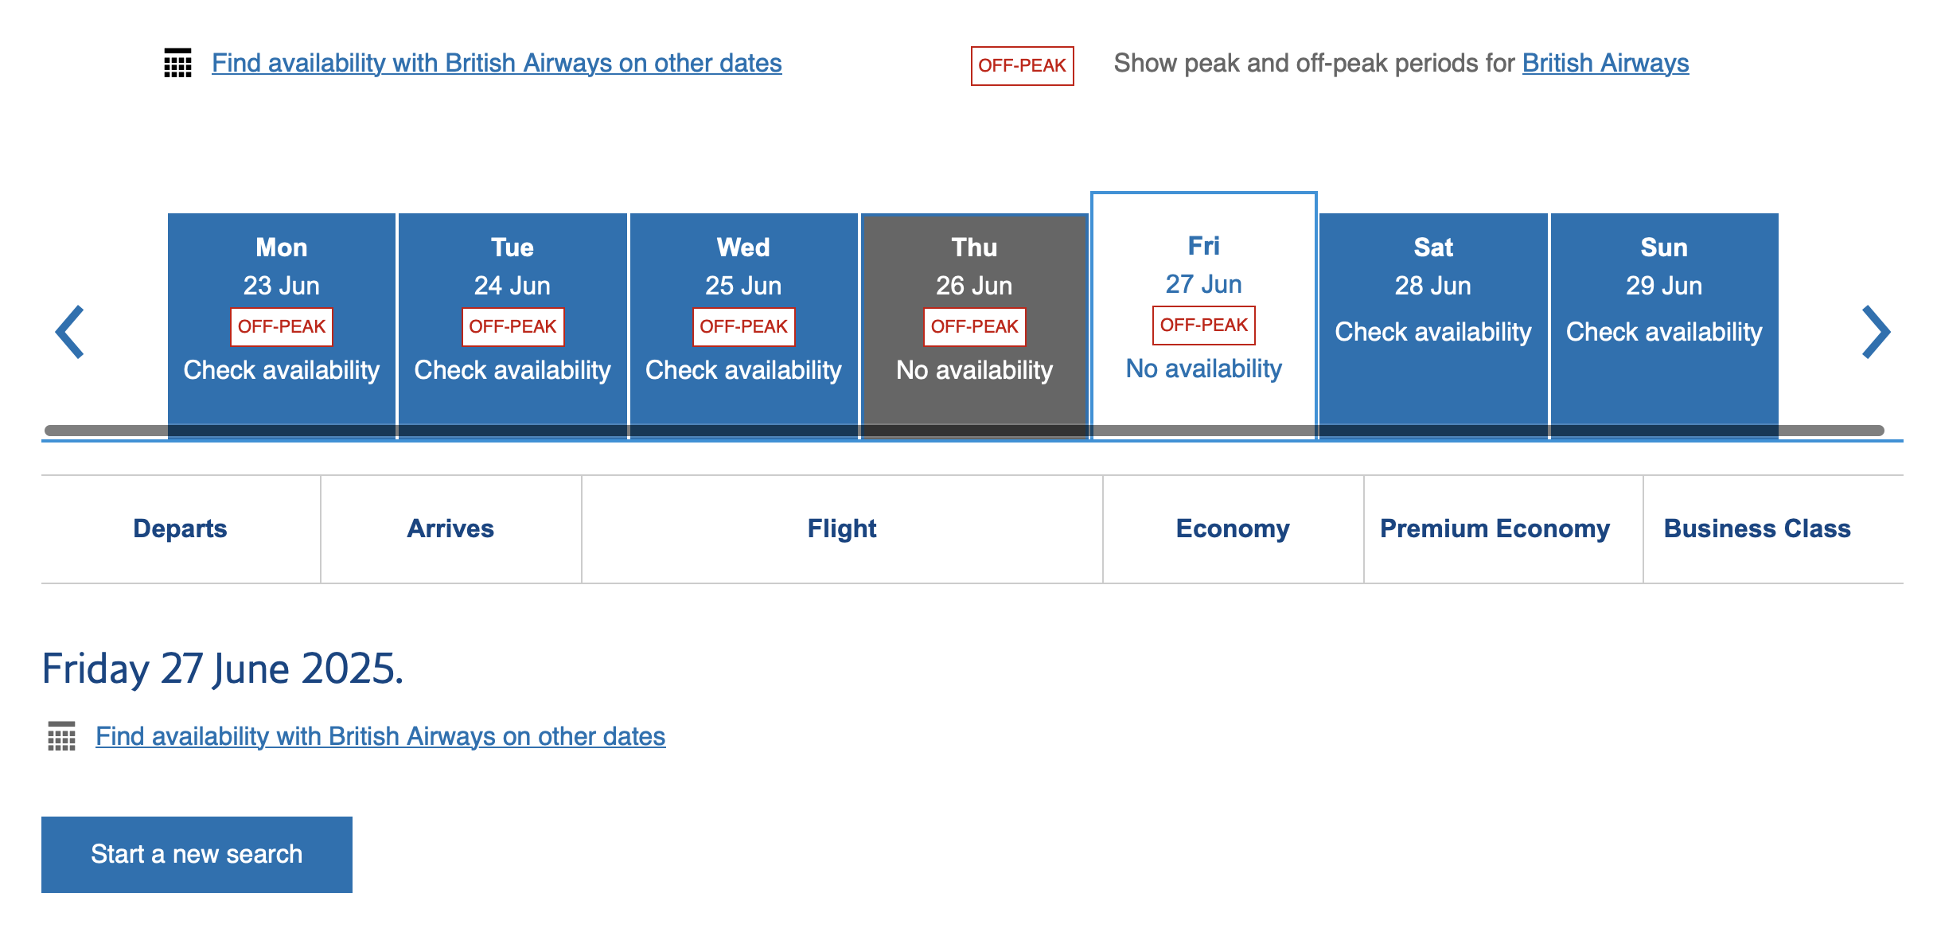Click the top calendar grid icon
The height and width of the screenshot is (928, 1937).
[177, 63]
